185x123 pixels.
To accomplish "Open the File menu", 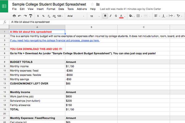I will [x=14, y=9].
